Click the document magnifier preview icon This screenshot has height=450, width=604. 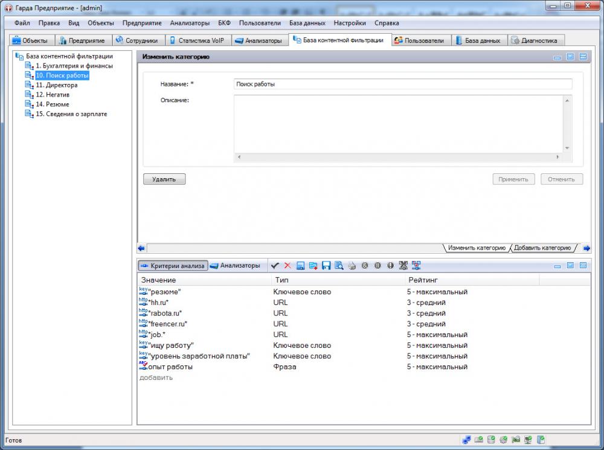click(339, 266)
